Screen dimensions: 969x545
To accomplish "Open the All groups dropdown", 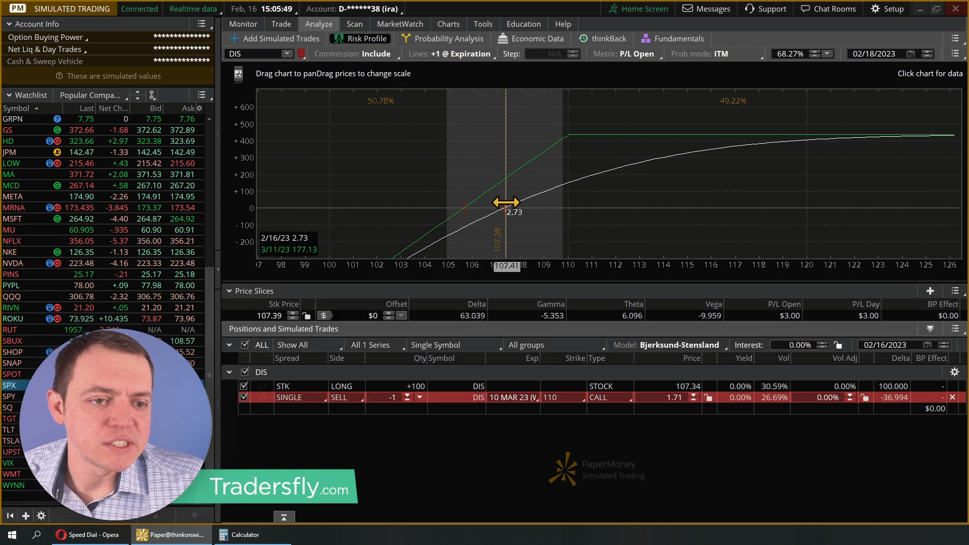I will pos(556,345).
